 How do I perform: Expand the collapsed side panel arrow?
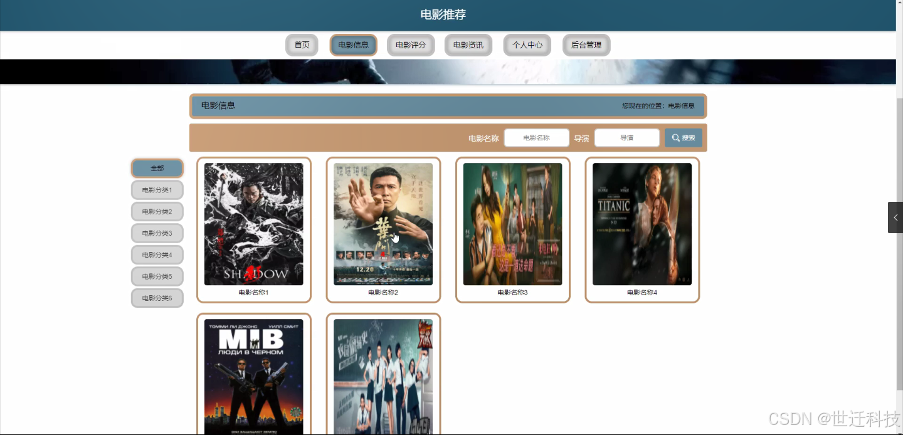click(895, 217)
